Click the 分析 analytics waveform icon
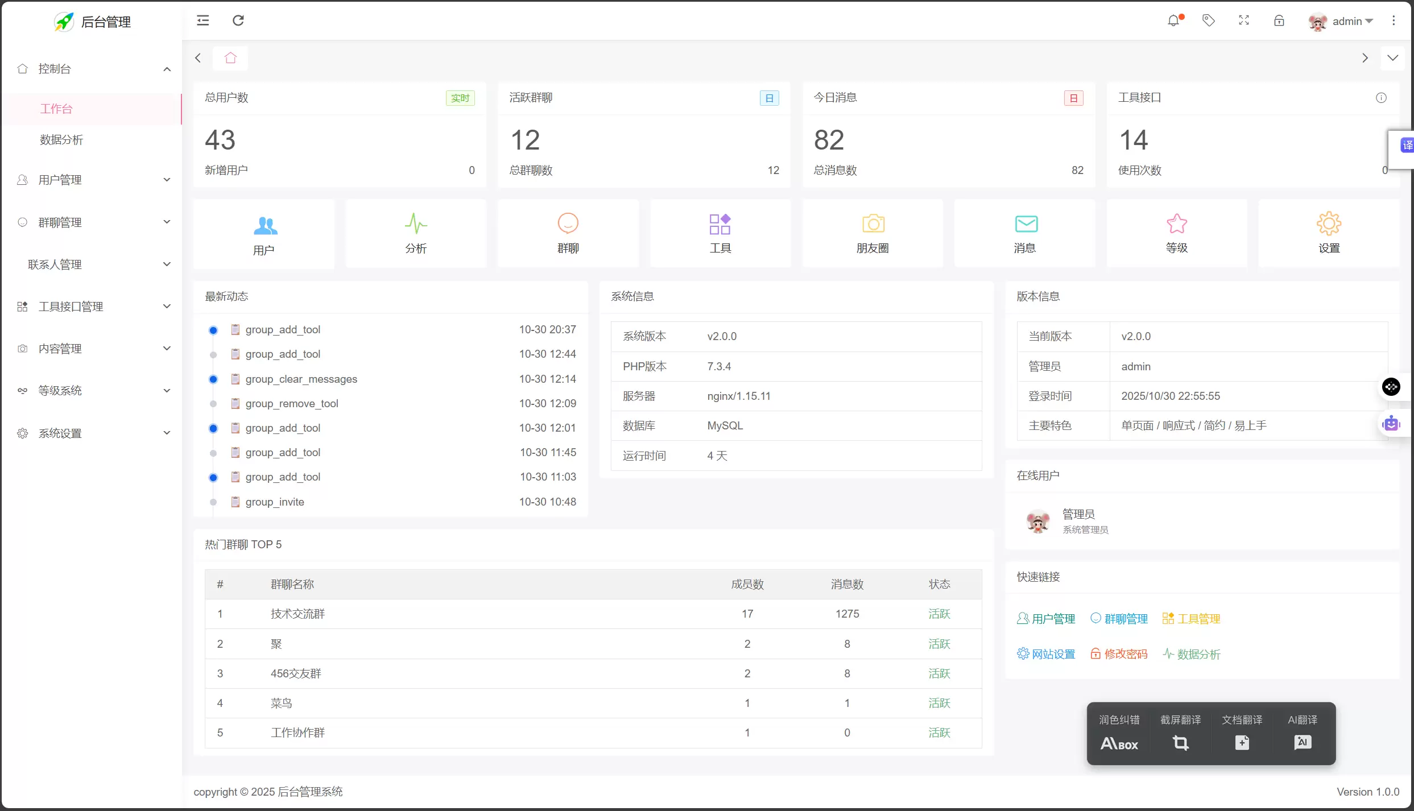This screenshot has width=1414, height=811. [x=416, y=233]
